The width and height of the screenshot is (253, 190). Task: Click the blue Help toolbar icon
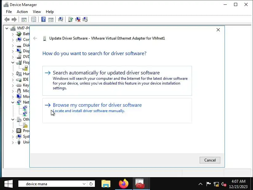[43, 20]
